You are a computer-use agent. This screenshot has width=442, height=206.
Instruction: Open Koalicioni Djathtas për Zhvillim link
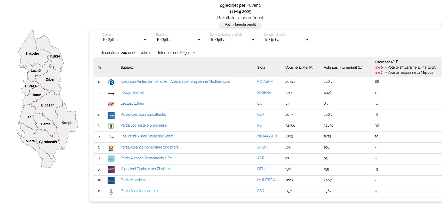(x=145, y=169)
